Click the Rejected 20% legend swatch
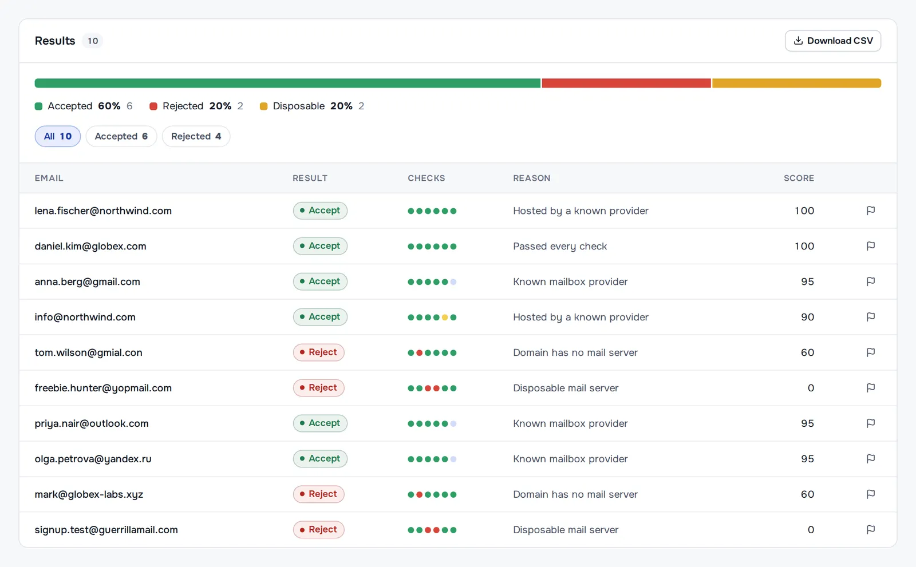 [153, 106]
